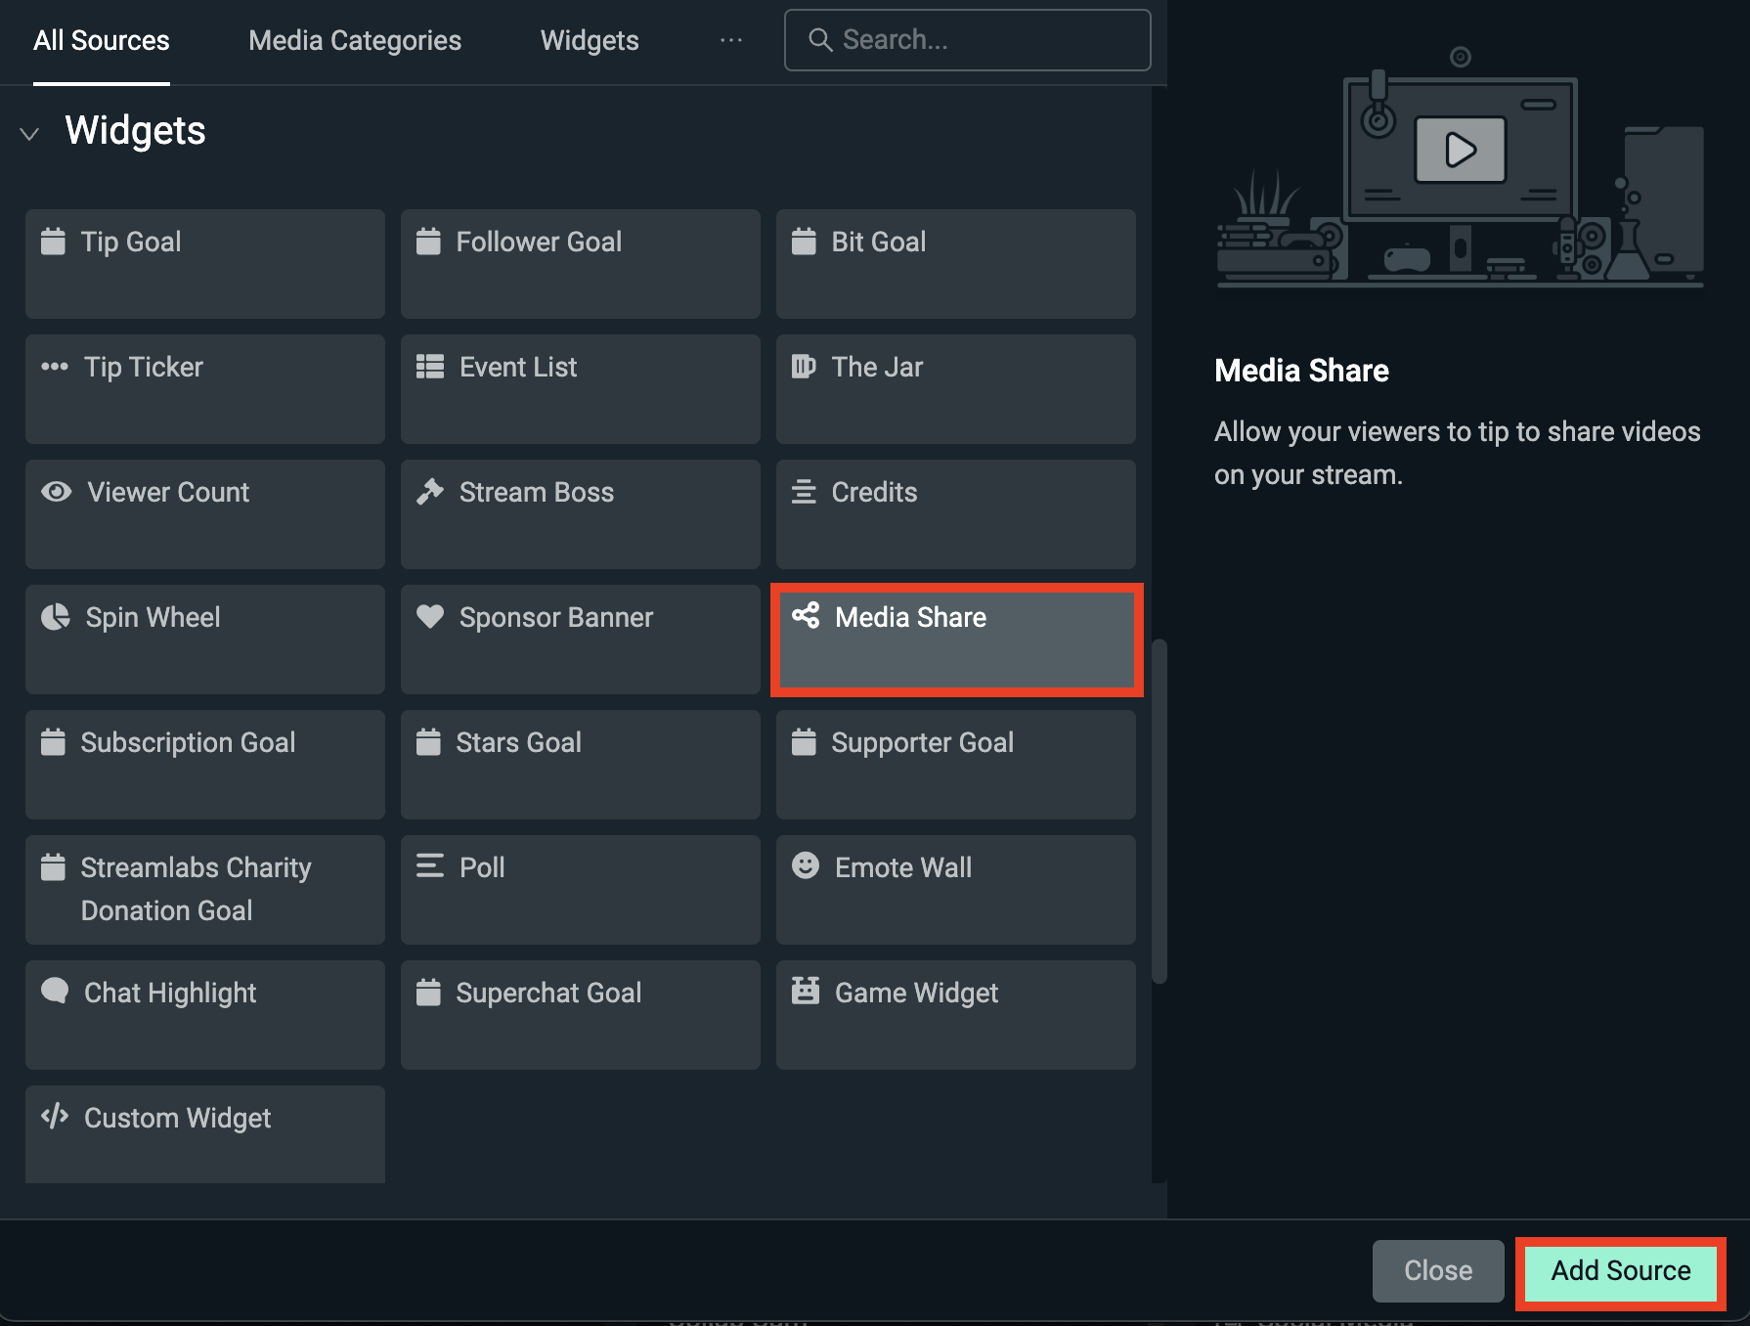This screenshot has width=1750, height=1326.
Task: Select the Poll widget icon
Action: click(430, 866)
